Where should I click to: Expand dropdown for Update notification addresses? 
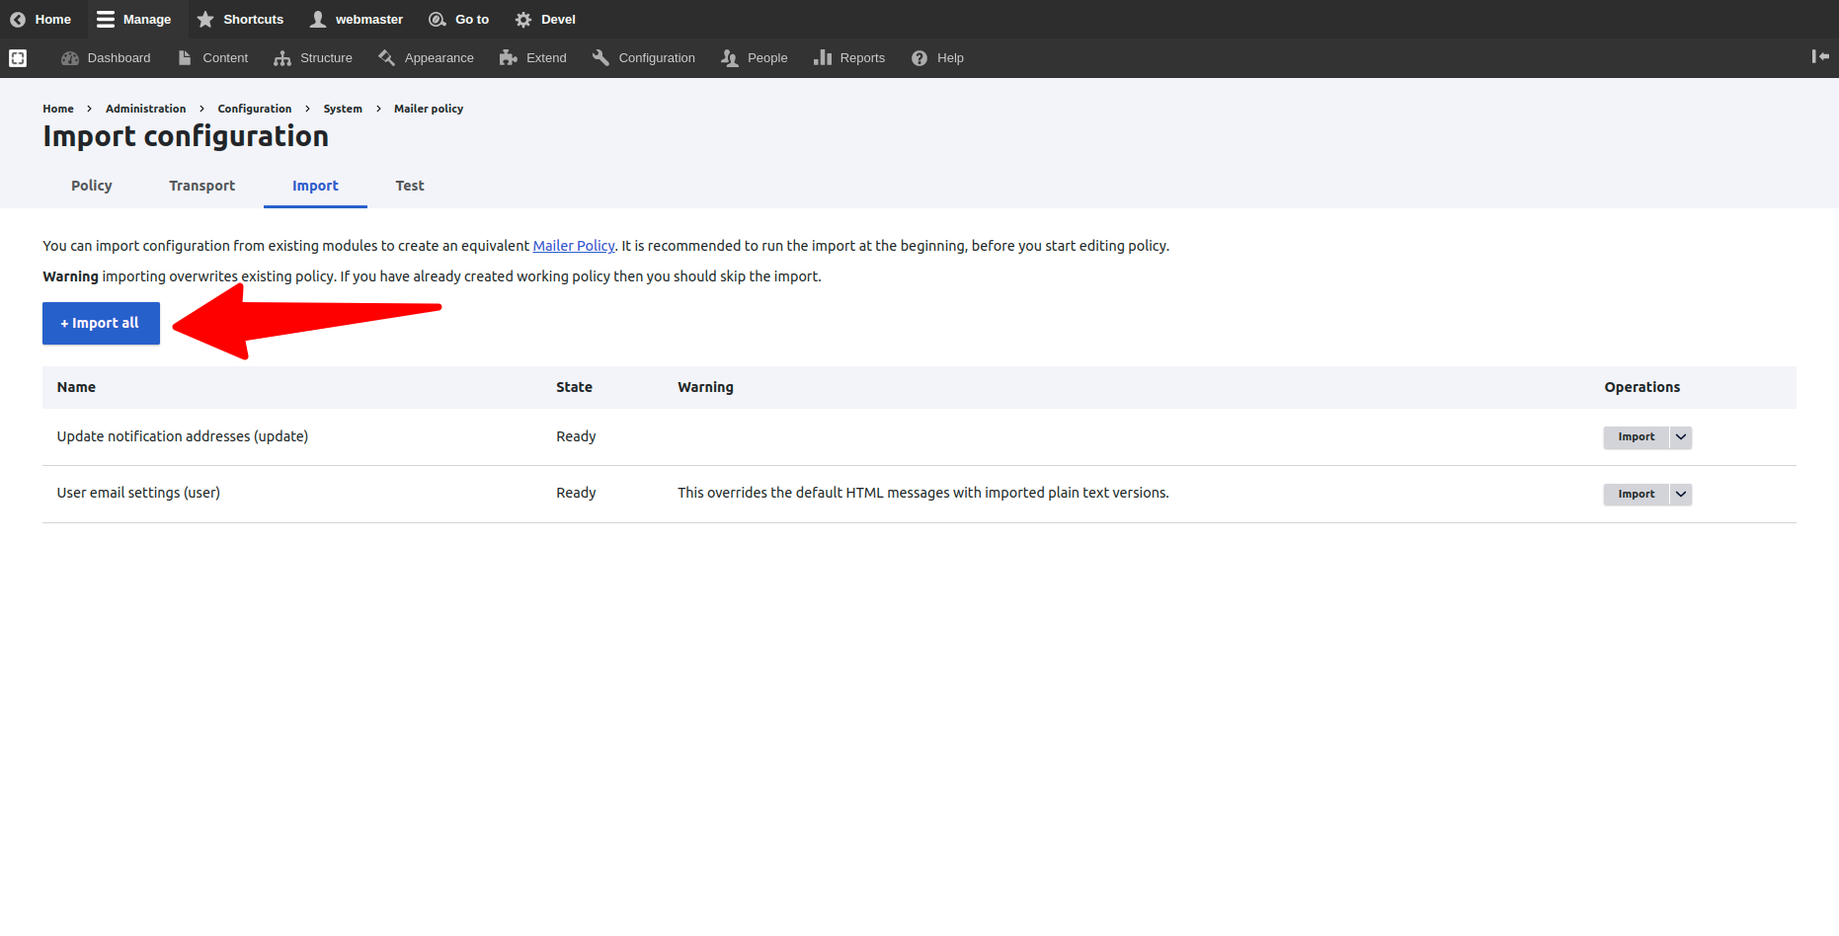(x=1681, y=437)
